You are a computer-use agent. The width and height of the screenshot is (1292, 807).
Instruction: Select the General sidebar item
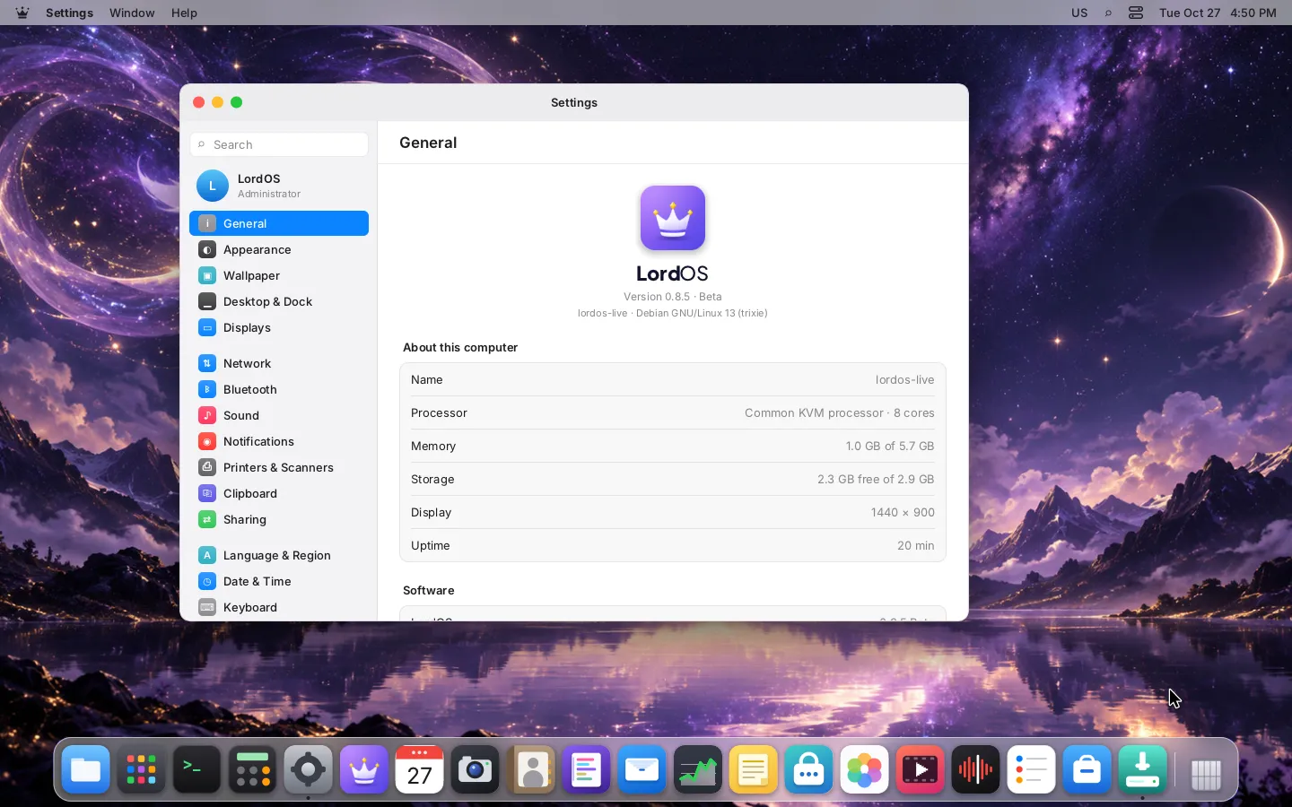pyautogui.click(x=279, y=223)
